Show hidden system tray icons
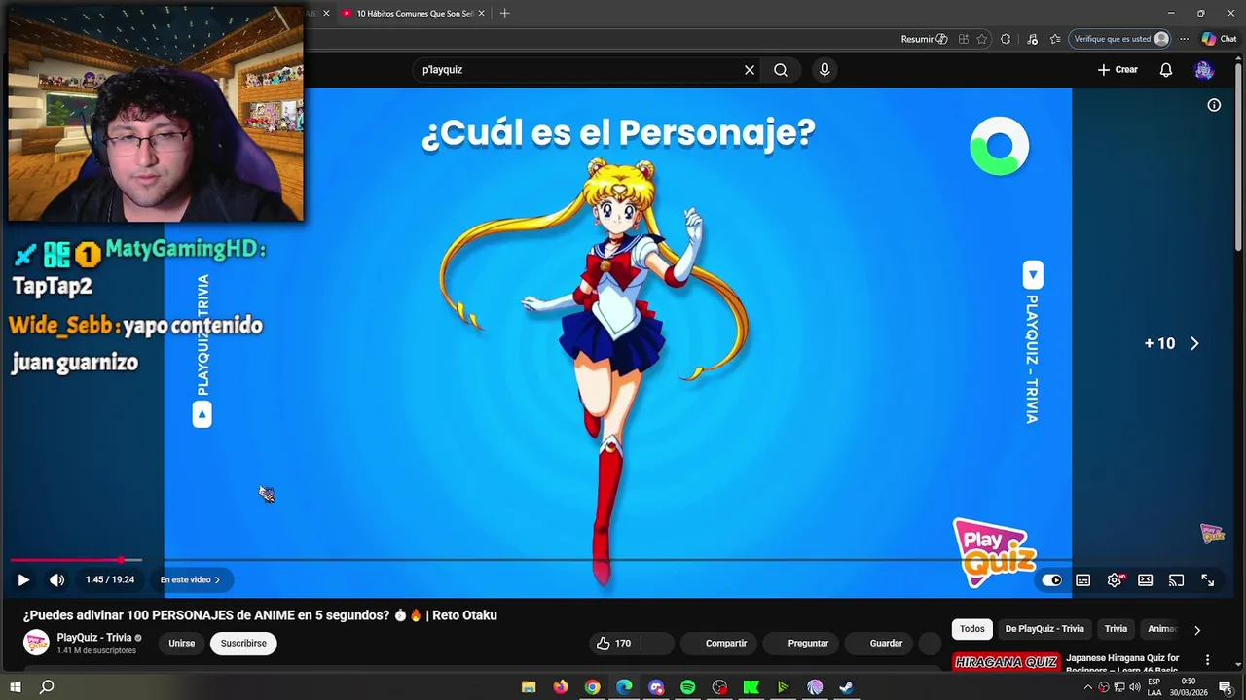Viewport: 1246px width, 700px height. [1087, 687]
